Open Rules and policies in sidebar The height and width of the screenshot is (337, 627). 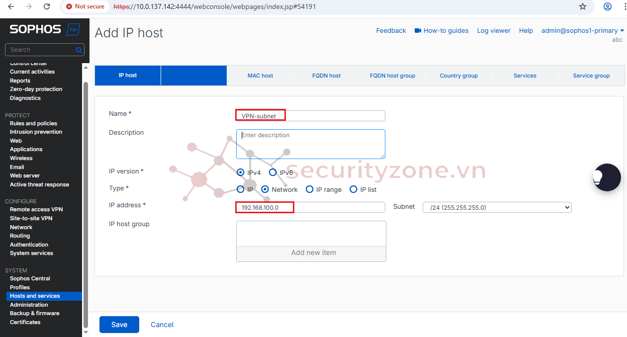pos(33,123)
